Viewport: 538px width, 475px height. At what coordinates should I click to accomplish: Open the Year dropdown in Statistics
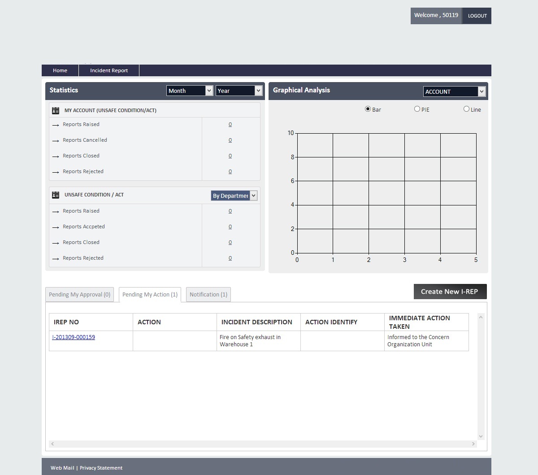(239, 91)
